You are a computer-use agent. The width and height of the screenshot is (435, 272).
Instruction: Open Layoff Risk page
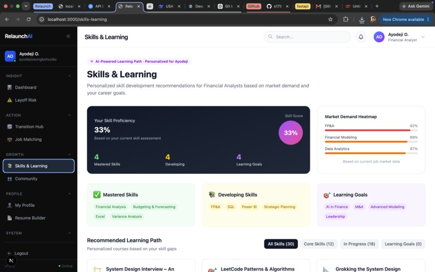38,100
